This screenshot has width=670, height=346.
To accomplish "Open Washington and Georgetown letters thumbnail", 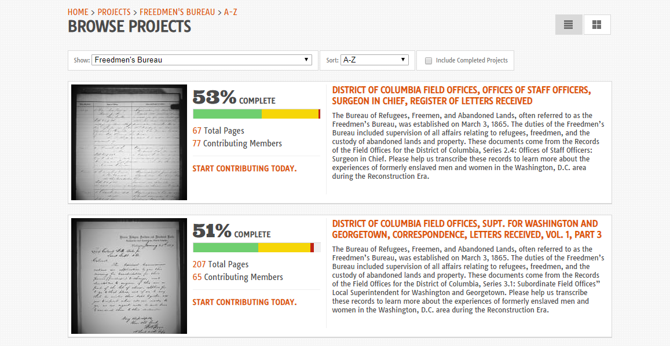I will (x=129, y=276).
